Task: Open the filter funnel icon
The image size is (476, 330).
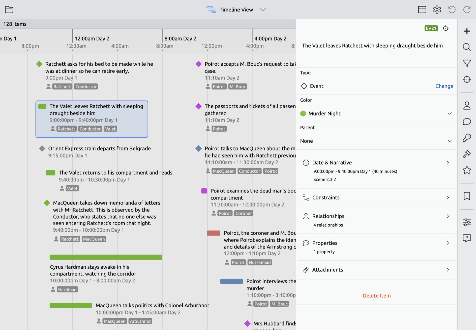Action: (x=467, y=63)
